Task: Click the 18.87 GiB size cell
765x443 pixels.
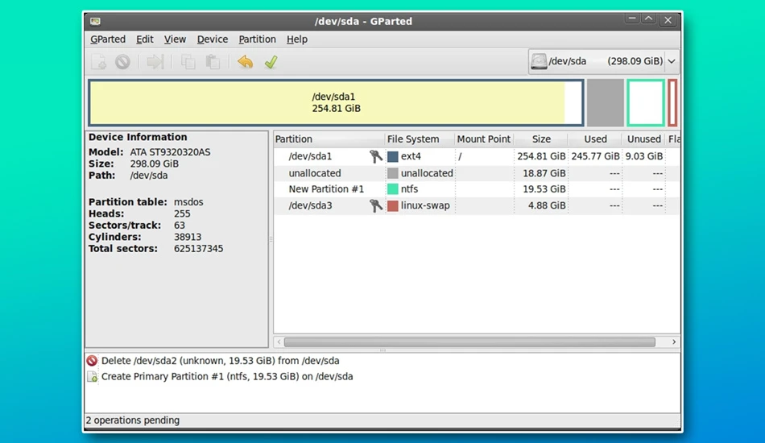Action: pyautogui.click(x=544, y=173)
